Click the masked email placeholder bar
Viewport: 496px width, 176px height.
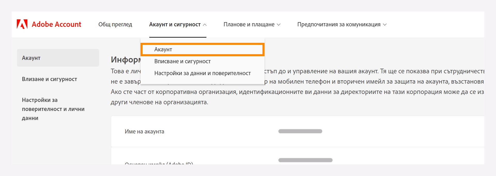click(306, 160)
